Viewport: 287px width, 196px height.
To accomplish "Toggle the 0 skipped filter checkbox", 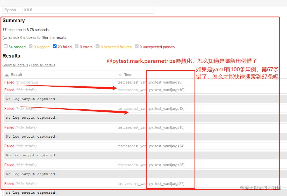I will [31, 46].
